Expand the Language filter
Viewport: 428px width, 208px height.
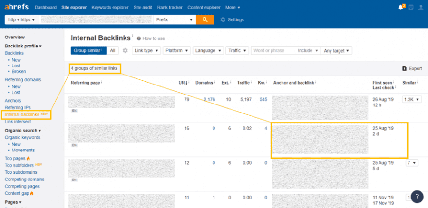coord(208,50)
